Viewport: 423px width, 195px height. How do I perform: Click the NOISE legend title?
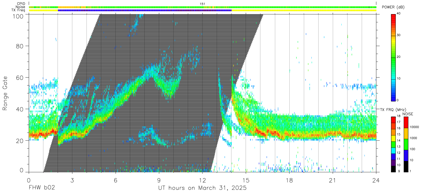pos(407,114)
